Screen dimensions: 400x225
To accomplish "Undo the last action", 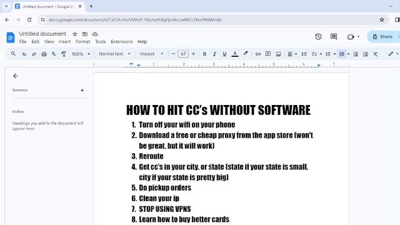I will click(24, 54).
